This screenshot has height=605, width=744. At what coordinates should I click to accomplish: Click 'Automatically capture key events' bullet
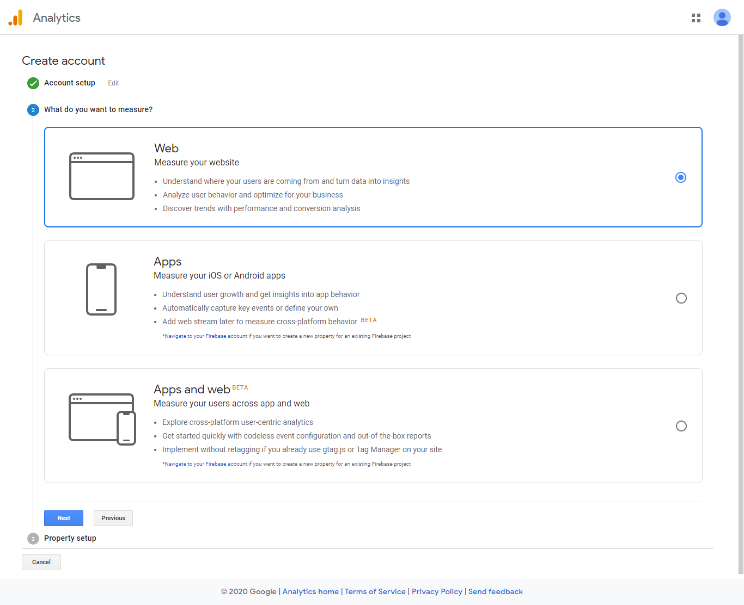[x=250, y=308]
